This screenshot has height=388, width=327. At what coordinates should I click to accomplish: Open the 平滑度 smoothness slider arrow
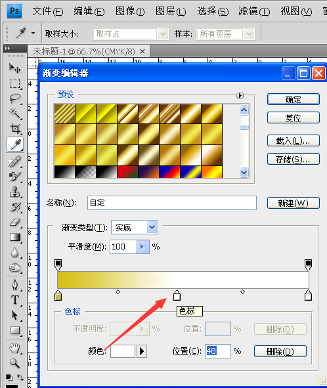(x=142, y=246)
